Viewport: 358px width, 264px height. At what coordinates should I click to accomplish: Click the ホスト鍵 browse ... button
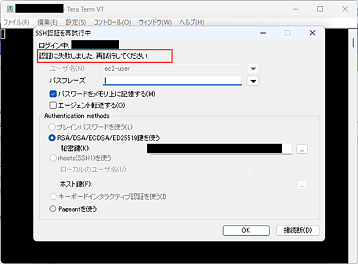tap(302, 185)
